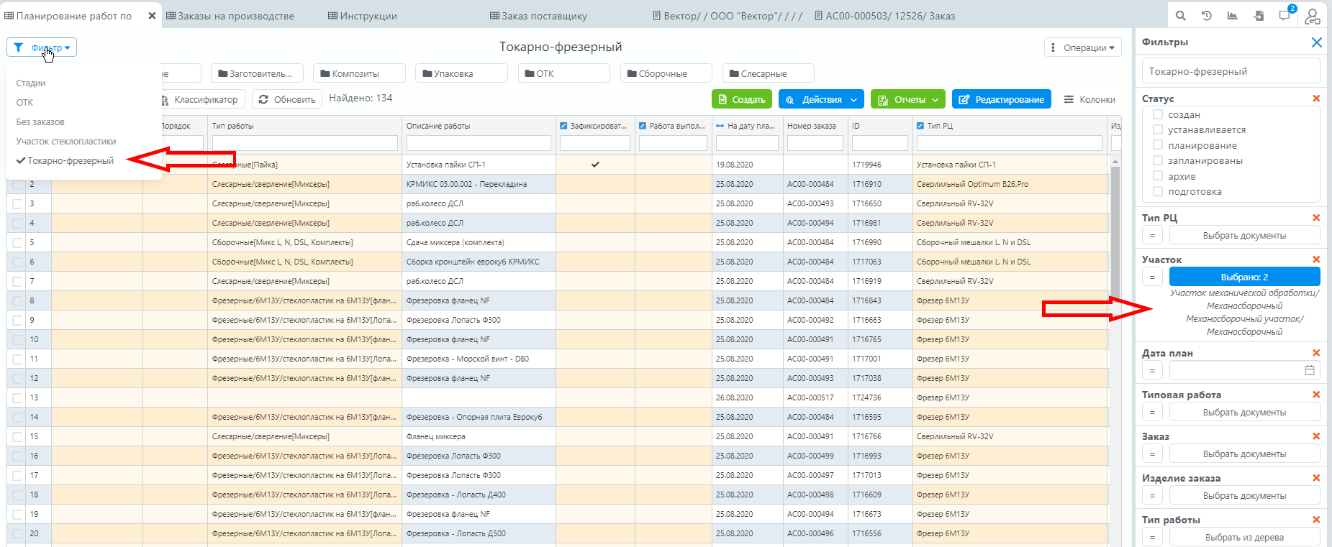Click the green Создать button
Image resolution: width=1332 pixels, height=547 pixels.
(x=741, y=100)
